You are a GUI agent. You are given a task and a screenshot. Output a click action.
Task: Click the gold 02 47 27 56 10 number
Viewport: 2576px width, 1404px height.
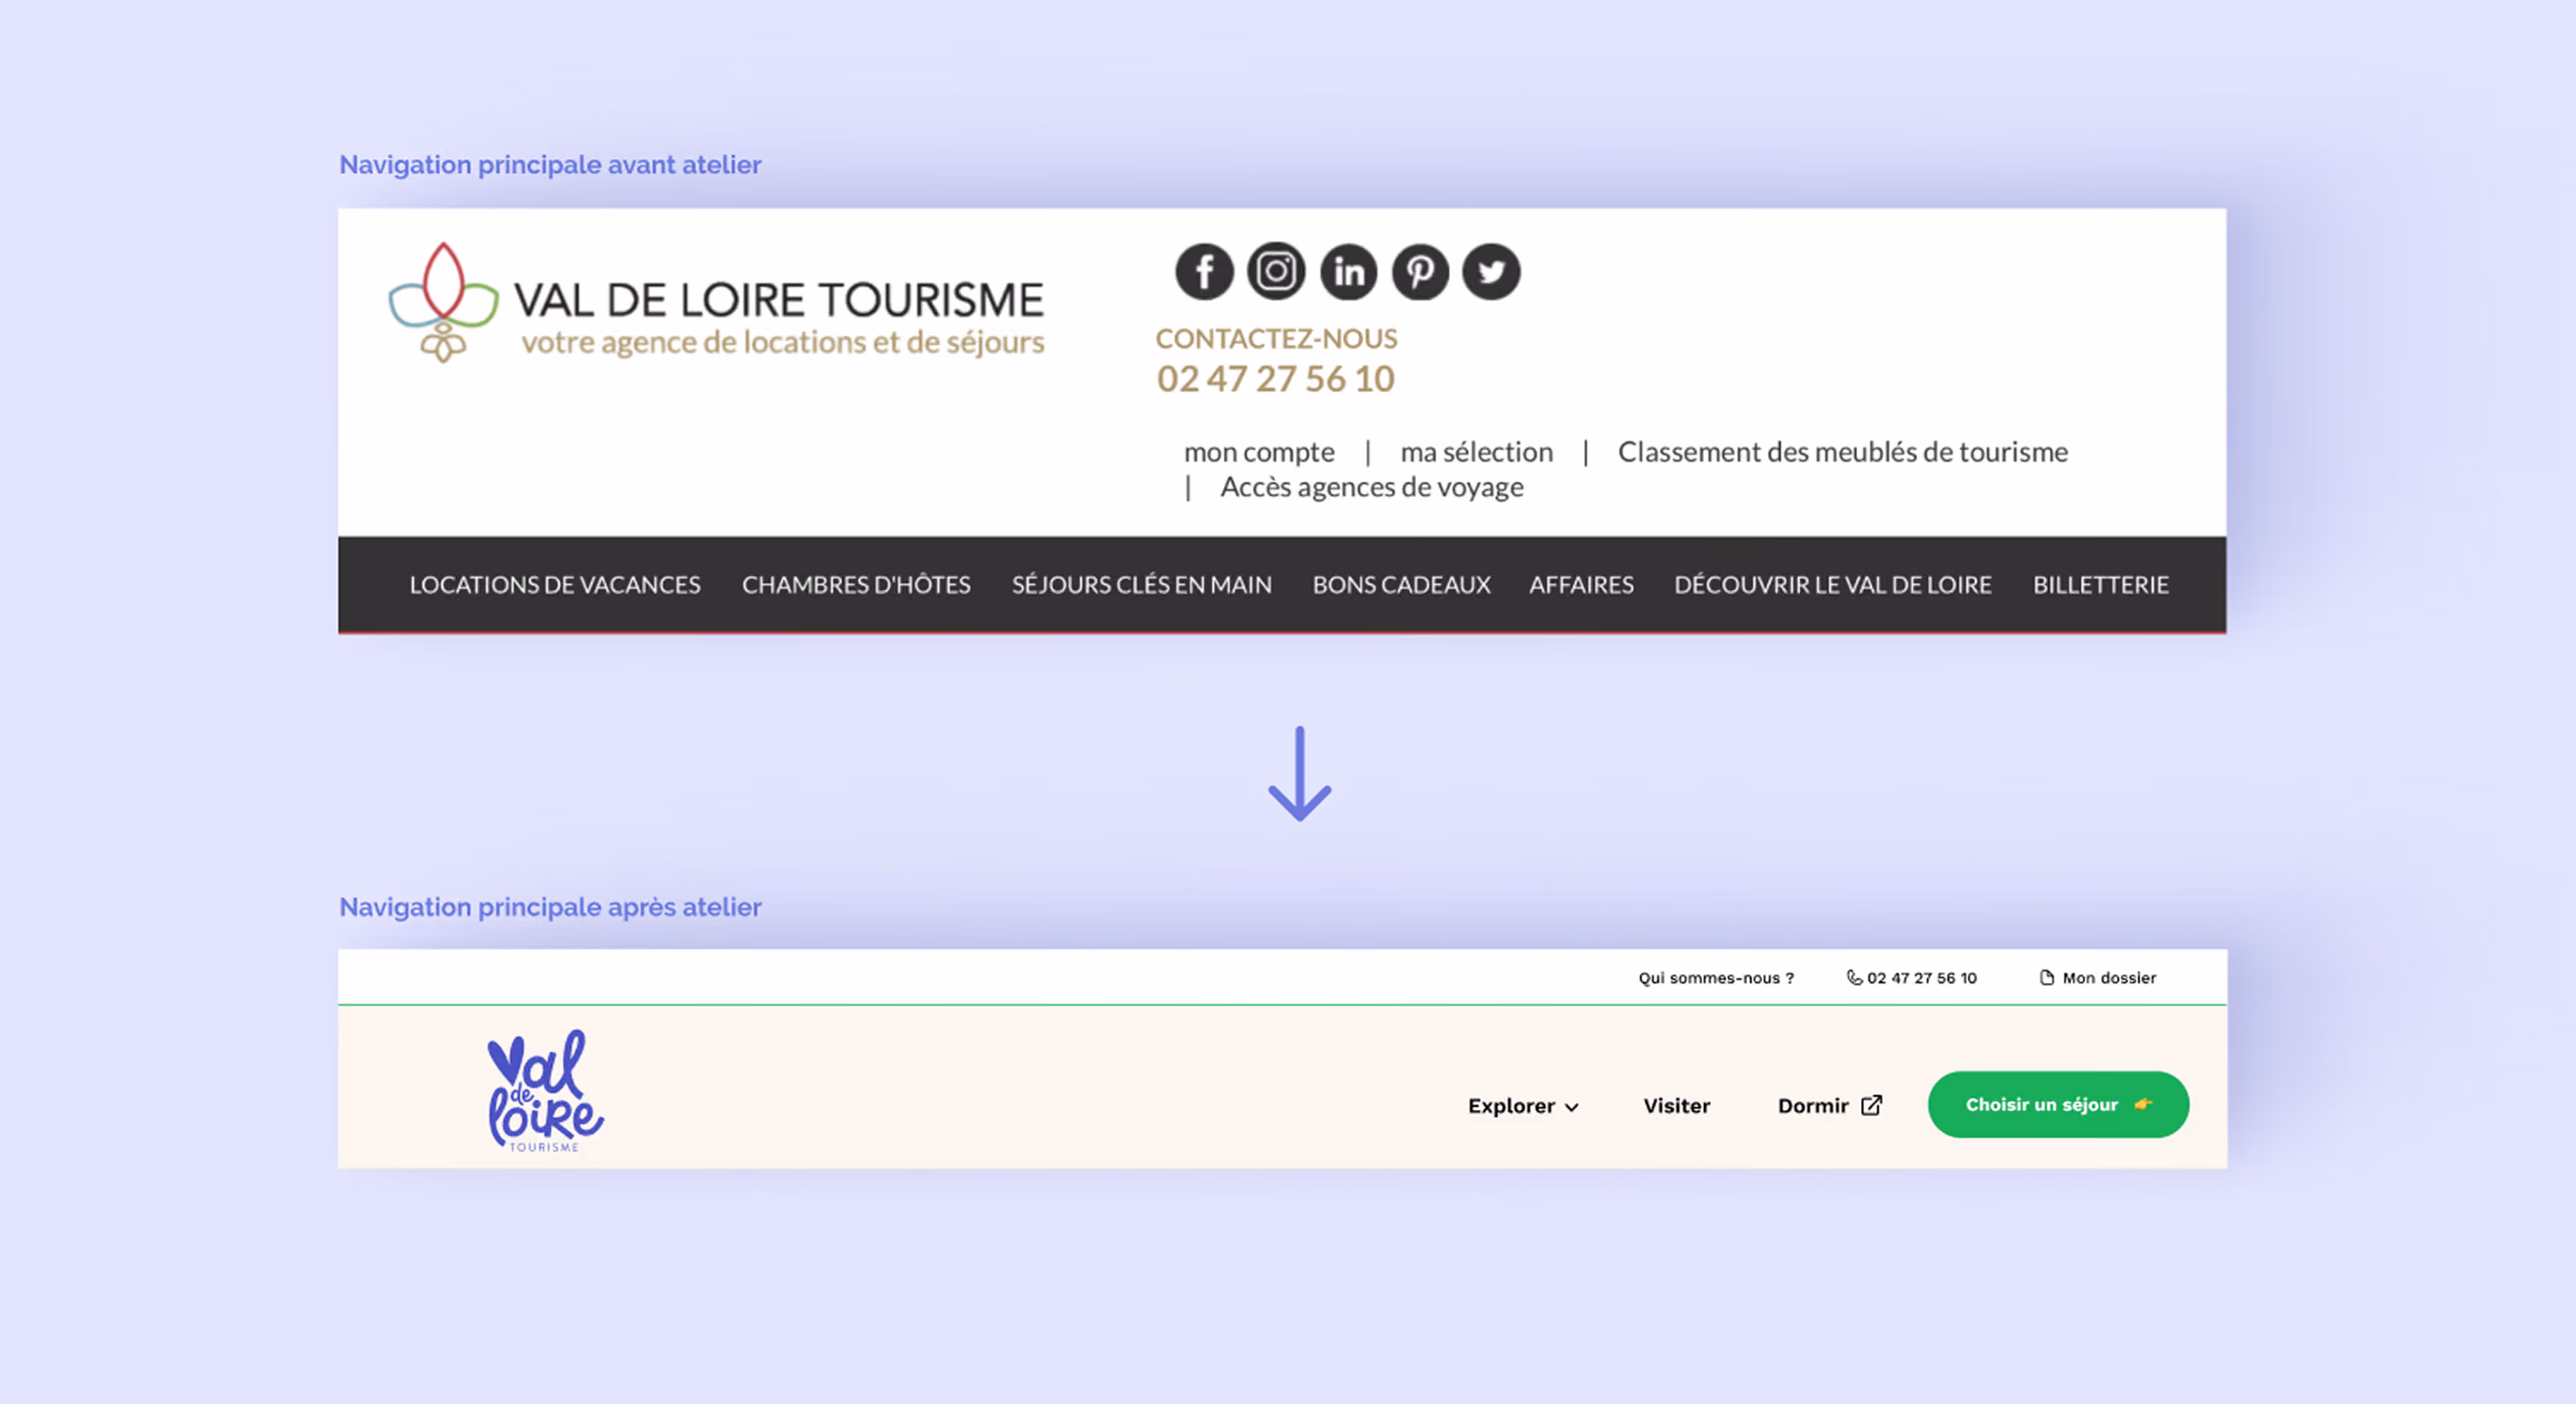(1275, 379)
